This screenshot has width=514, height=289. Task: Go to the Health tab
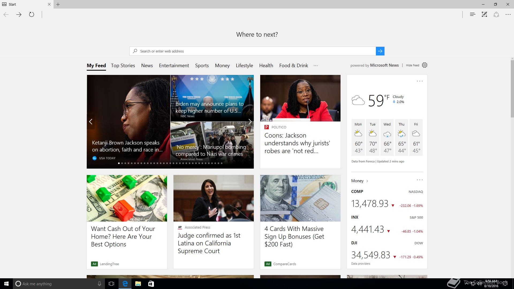(266, 66)
